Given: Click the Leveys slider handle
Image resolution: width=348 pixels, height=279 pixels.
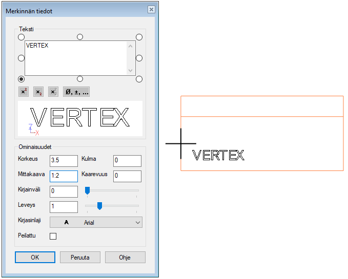Looking at the screenshot, I should pyautogui.click(x=99, y=206).
